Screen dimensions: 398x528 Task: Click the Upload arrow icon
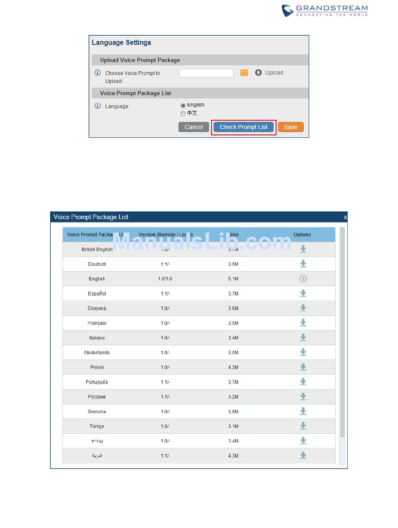click(258, 73)
